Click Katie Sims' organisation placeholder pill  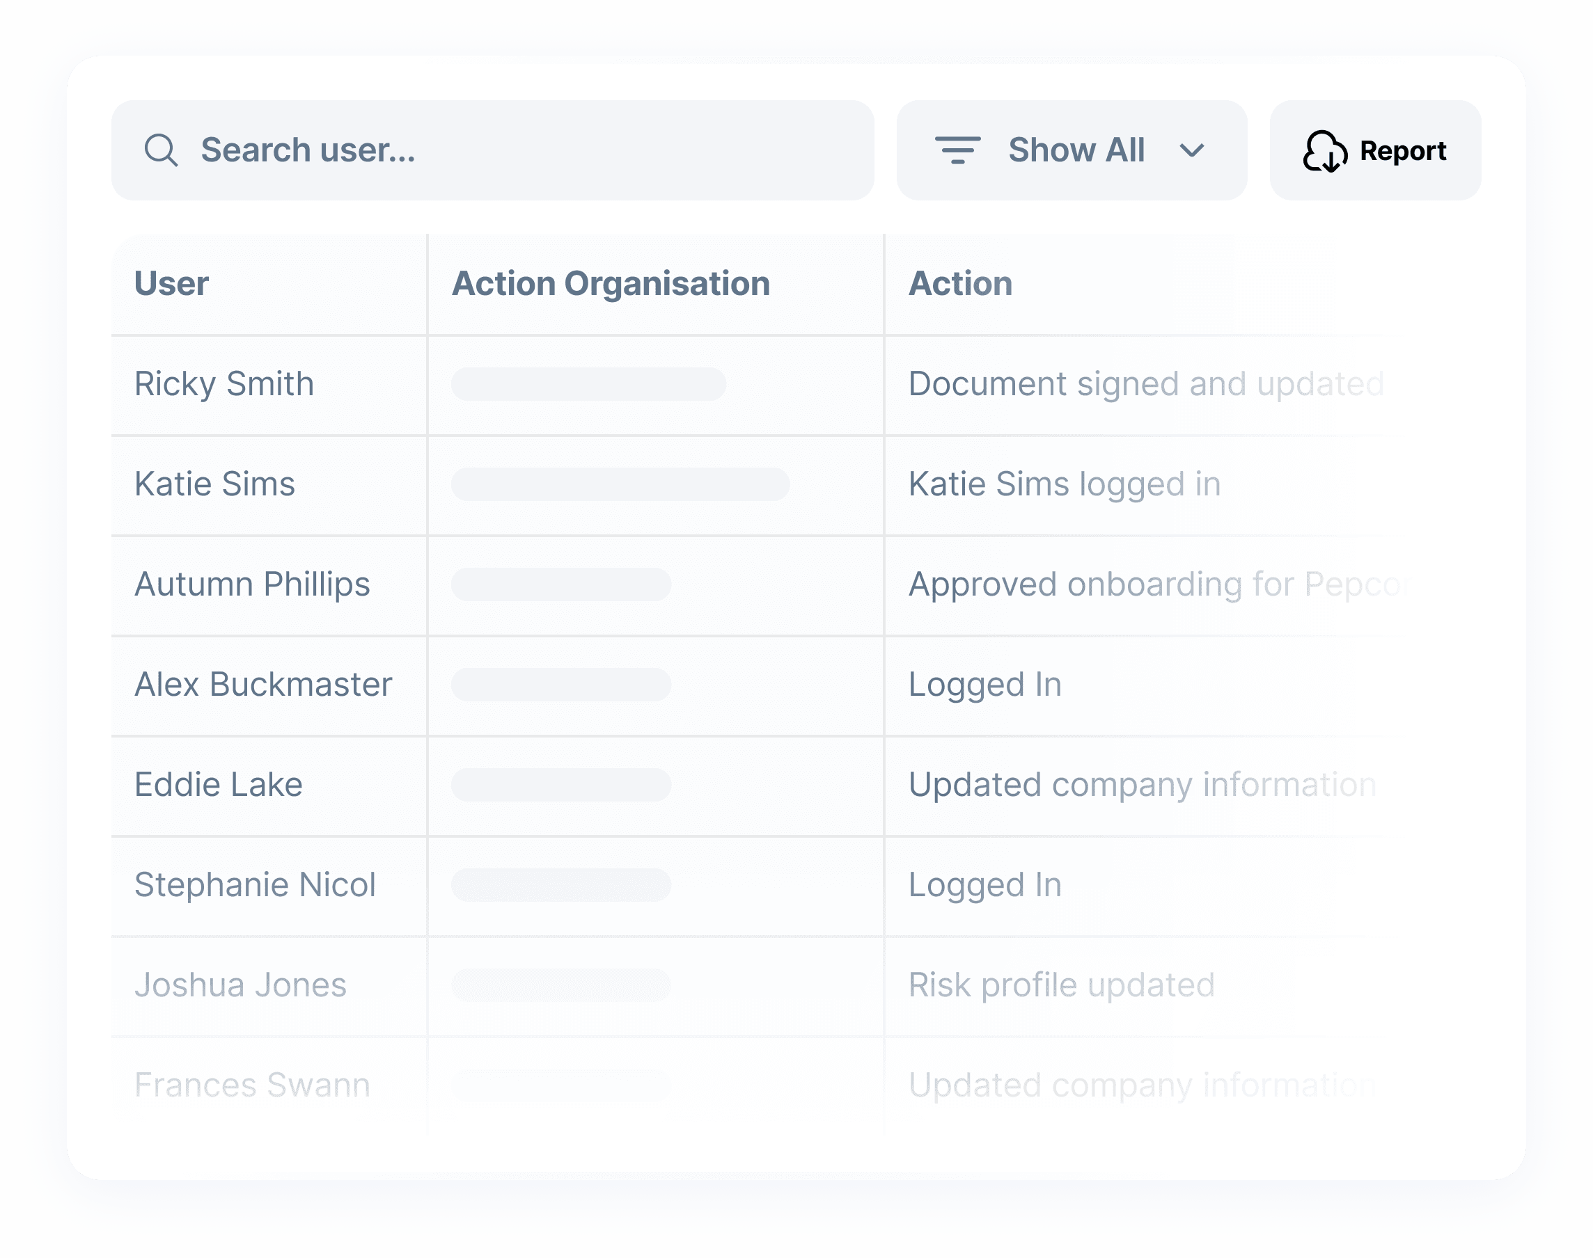tap(620, 484)
